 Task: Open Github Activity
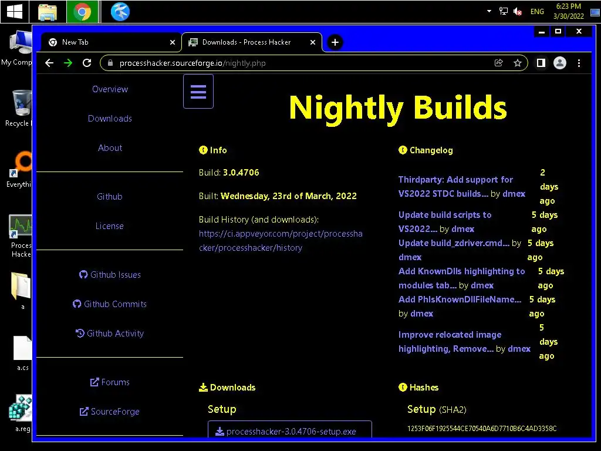pos(110,334)
